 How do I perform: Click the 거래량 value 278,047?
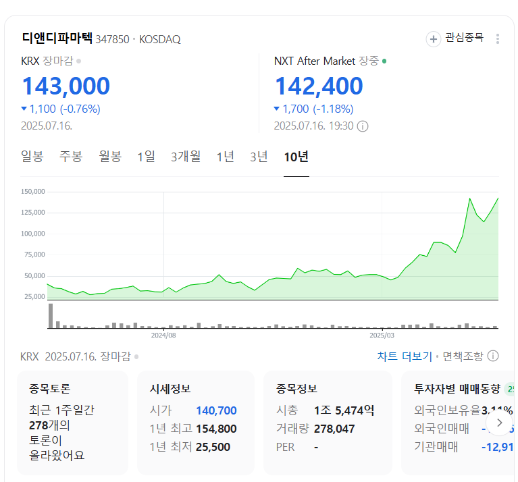(334, 429)
